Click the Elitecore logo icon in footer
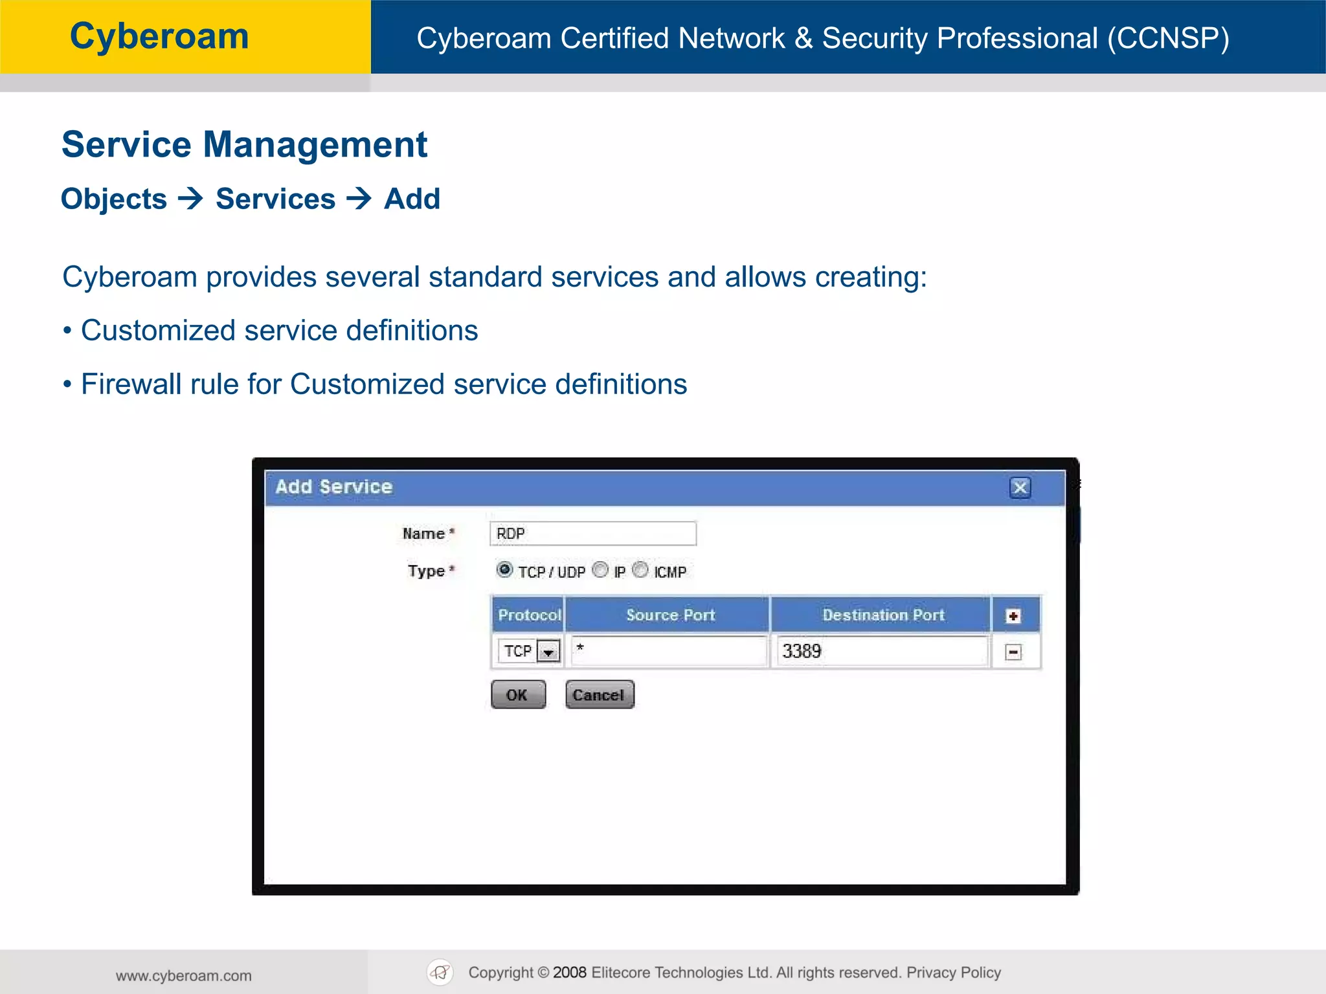 440,973
